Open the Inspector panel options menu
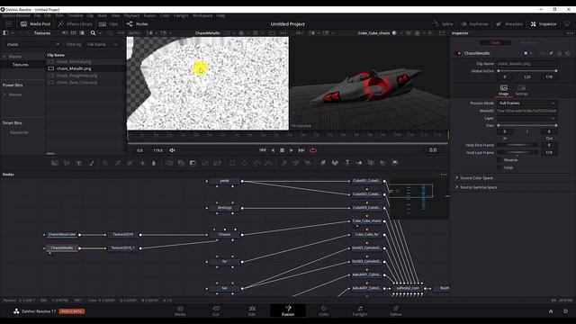The image size is (576, 324). pyautogui.click(x=570, y=33)
